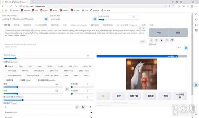Click the trash icon to clear prompt
199x118 pixels.
[x=156, y=40]
